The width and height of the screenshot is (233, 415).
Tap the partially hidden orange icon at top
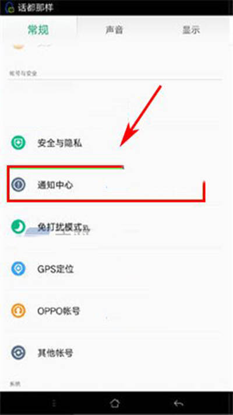click(18, 46)
